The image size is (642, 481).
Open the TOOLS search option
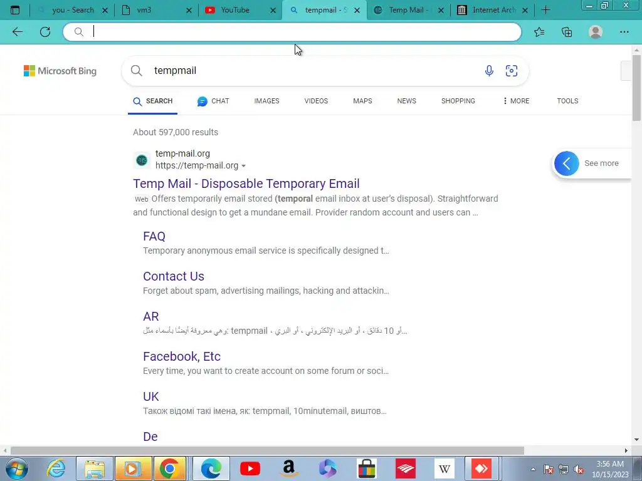click(x=567, y=101)
